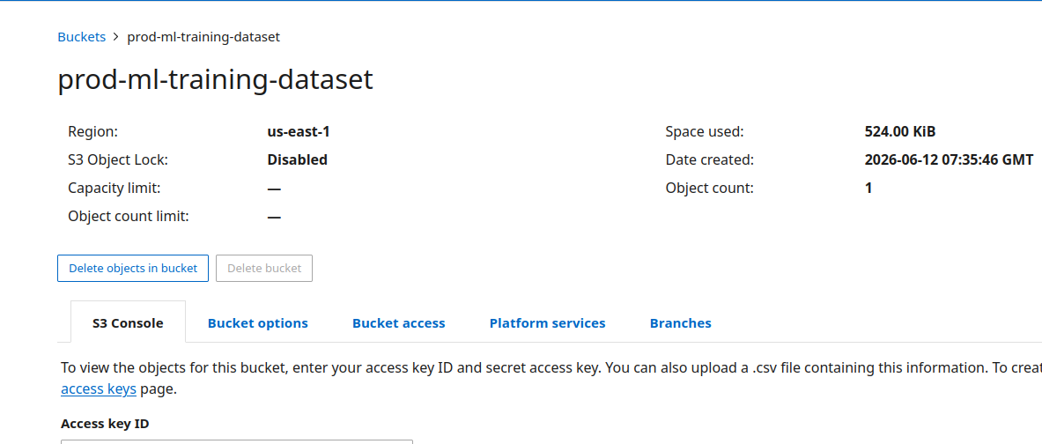Select the 524.00 KiB space used value

pos(900,131)
